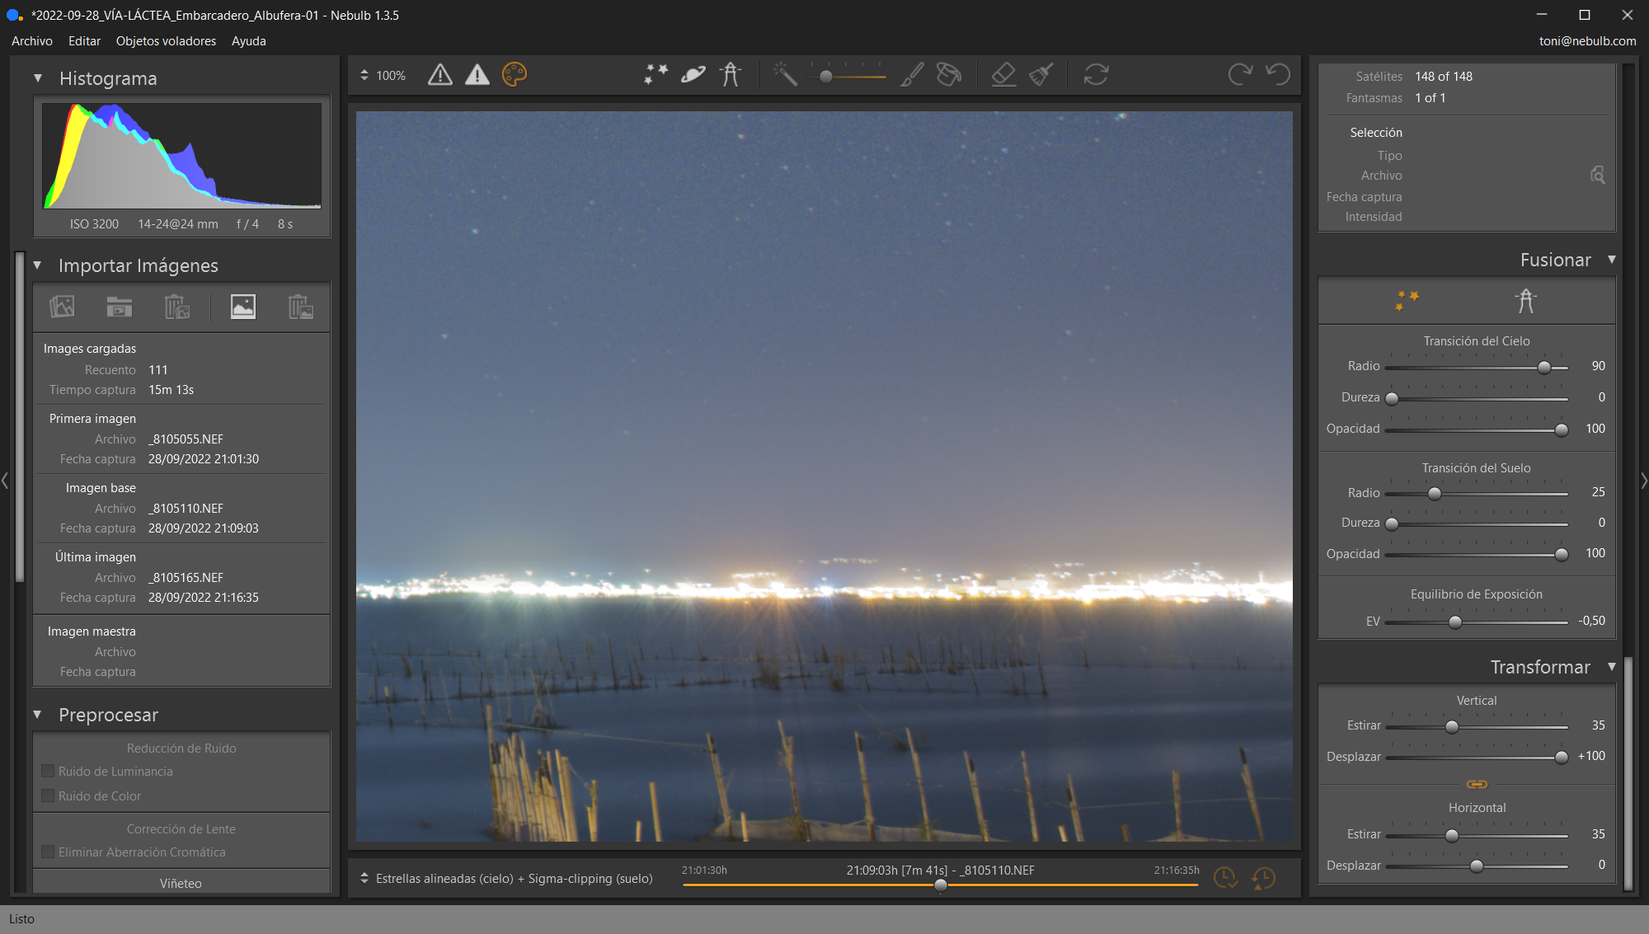Click the load folder of images icon
The width and height of the screenshot is (1649, 934).
pyautogui.click(x=120, y=307)
